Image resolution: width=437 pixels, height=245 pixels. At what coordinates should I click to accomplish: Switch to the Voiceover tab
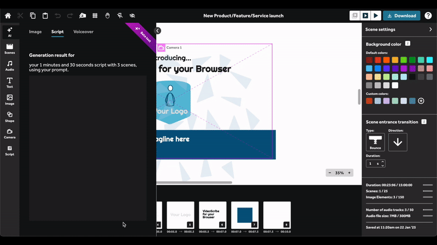click(84, 32)
